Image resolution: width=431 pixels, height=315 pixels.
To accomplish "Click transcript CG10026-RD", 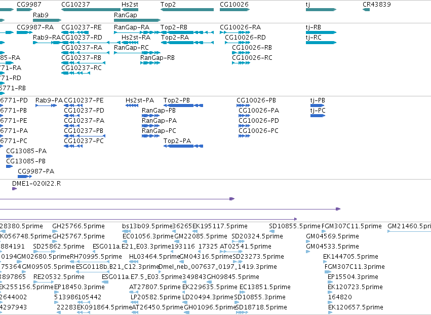I will tap(246, 38).
